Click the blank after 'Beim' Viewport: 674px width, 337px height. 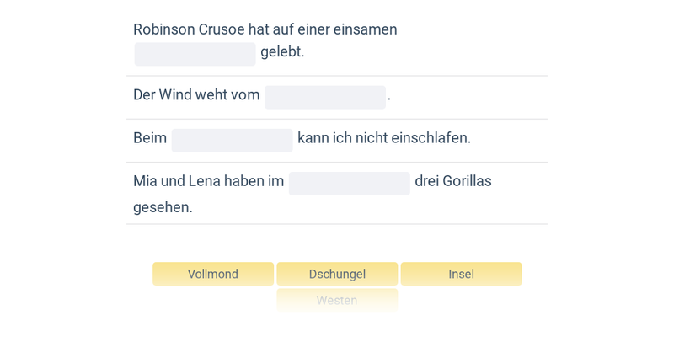(232, 140)
